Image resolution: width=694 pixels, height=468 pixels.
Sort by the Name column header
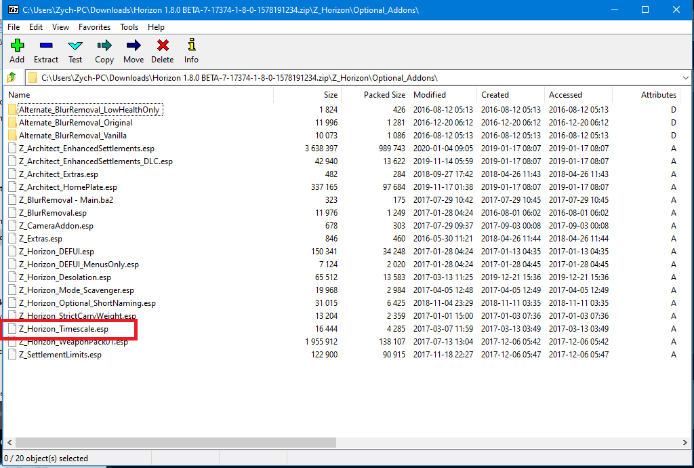pyautogui.click(x=136, y=95)
